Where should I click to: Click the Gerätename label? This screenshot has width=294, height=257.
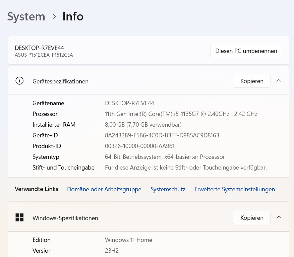click(48, 103)
